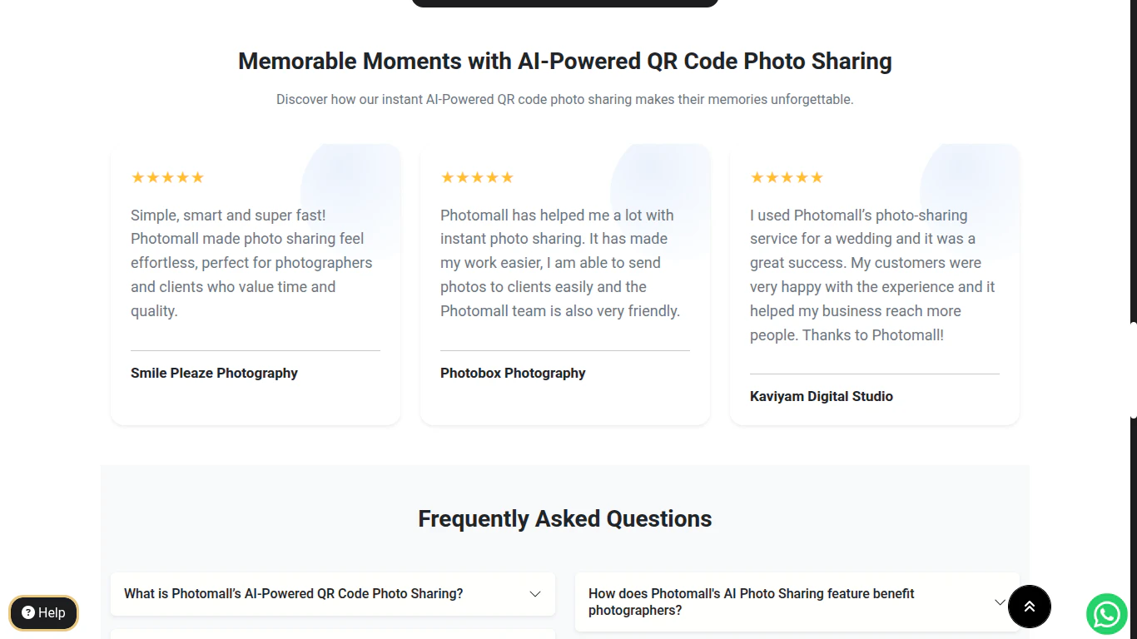Click the chevron on the photographers FAQ question
The image size is (1137, 639).
click(x=1000, y=601)
